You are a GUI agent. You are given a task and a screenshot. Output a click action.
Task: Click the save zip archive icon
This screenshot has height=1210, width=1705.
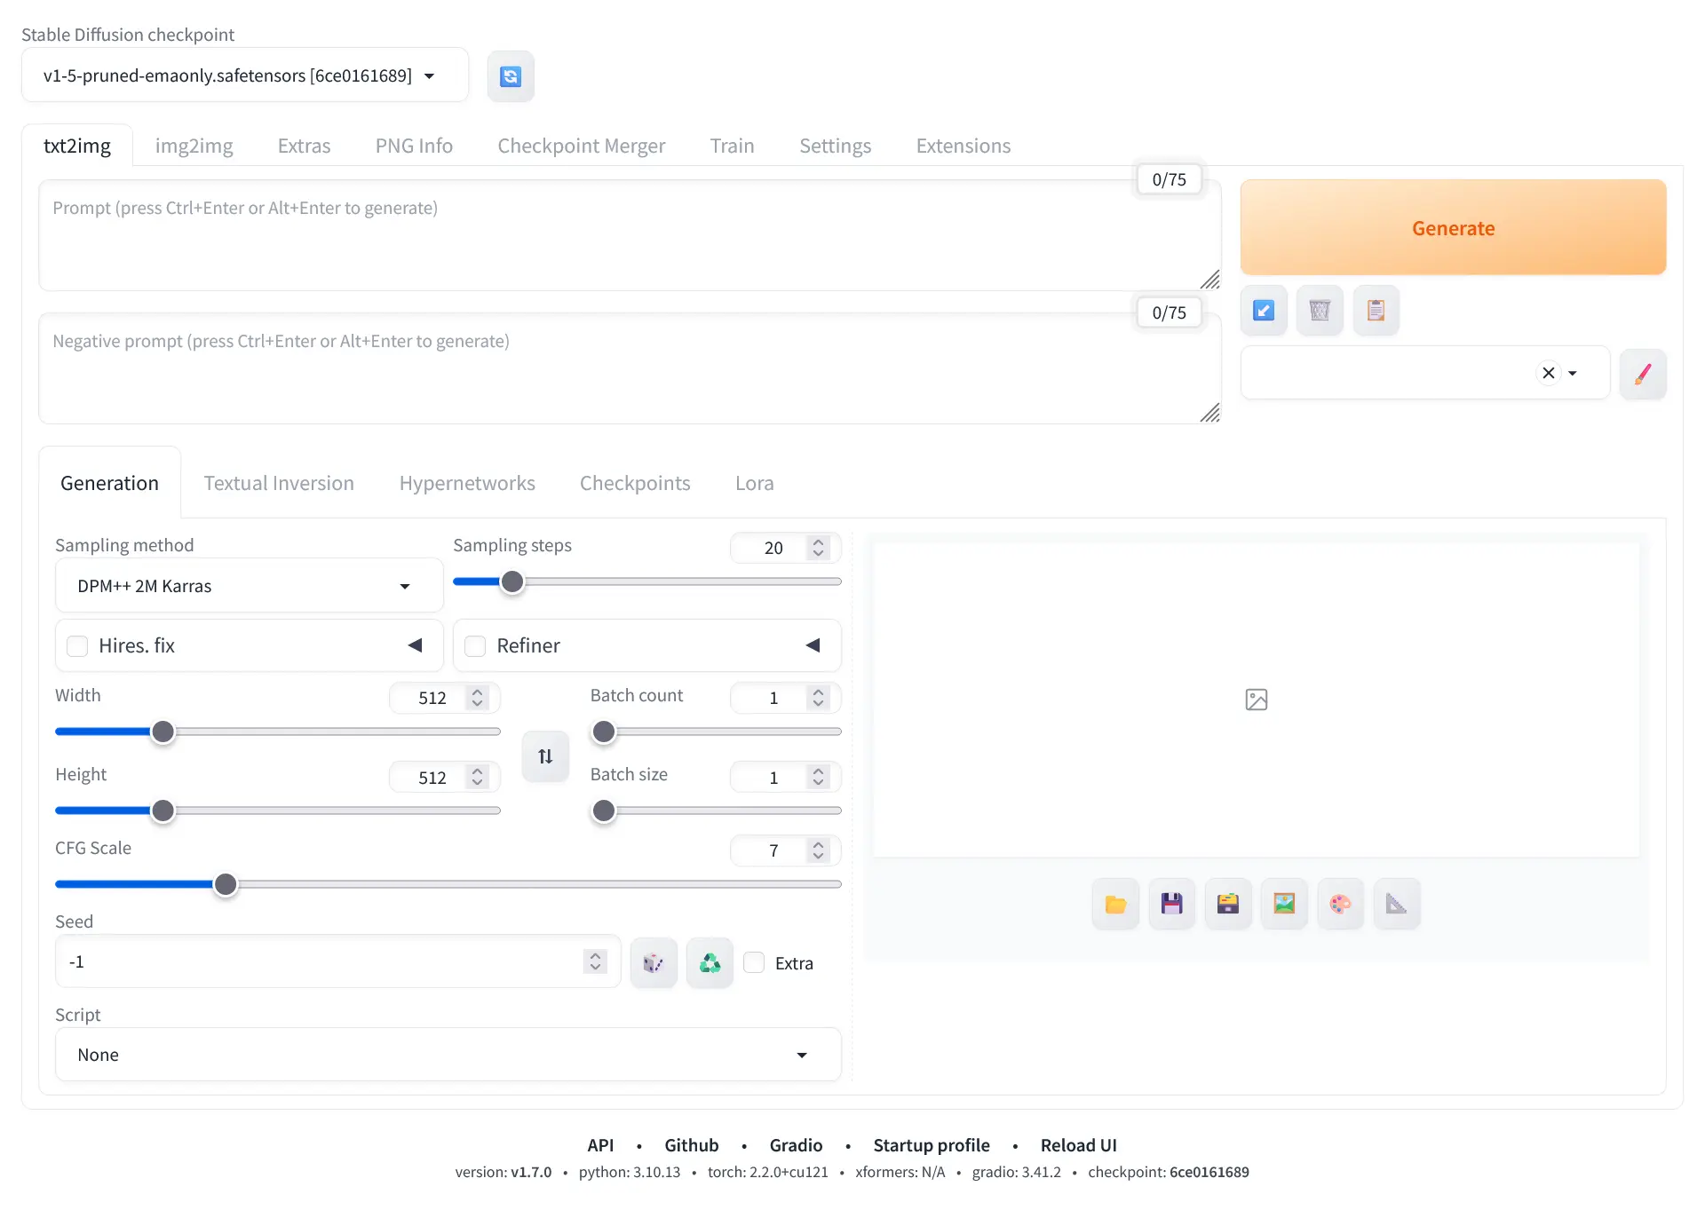click(x=1228, y=904)
